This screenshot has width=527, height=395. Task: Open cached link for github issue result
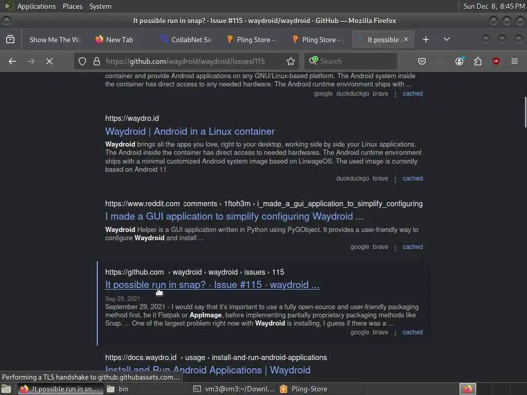coord(412,332)
